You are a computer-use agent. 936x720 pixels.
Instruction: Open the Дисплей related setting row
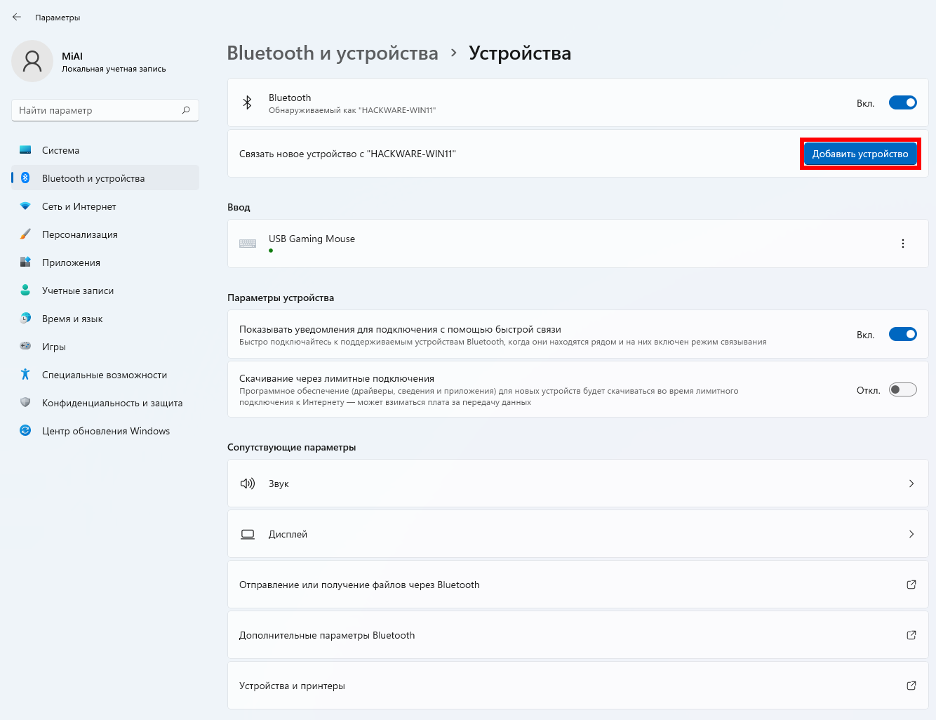click(578, 534)
